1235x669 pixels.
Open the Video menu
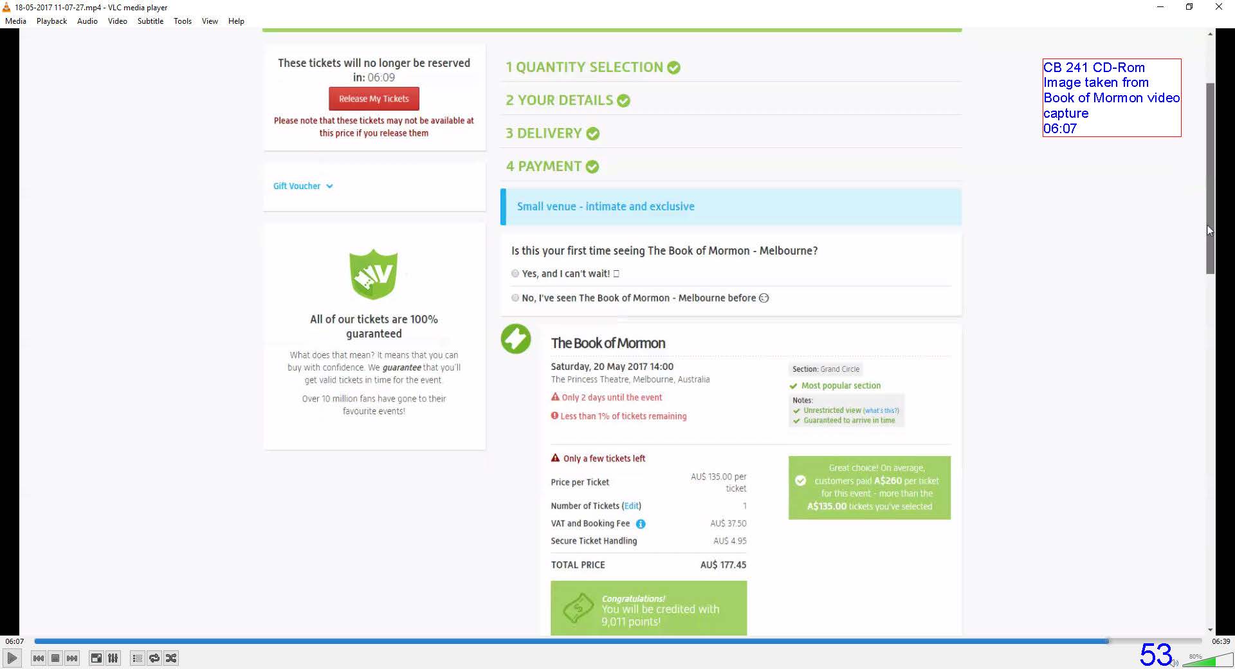click(117, 21)
